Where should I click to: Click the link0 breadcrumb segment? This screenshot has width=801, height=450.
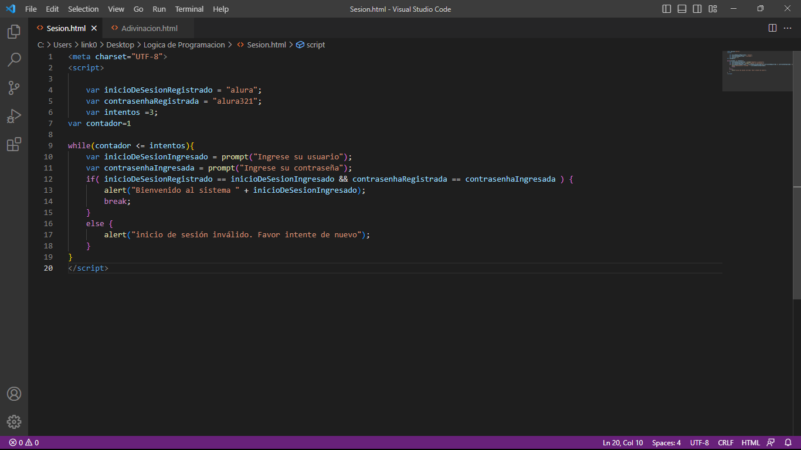pos(89,45)
